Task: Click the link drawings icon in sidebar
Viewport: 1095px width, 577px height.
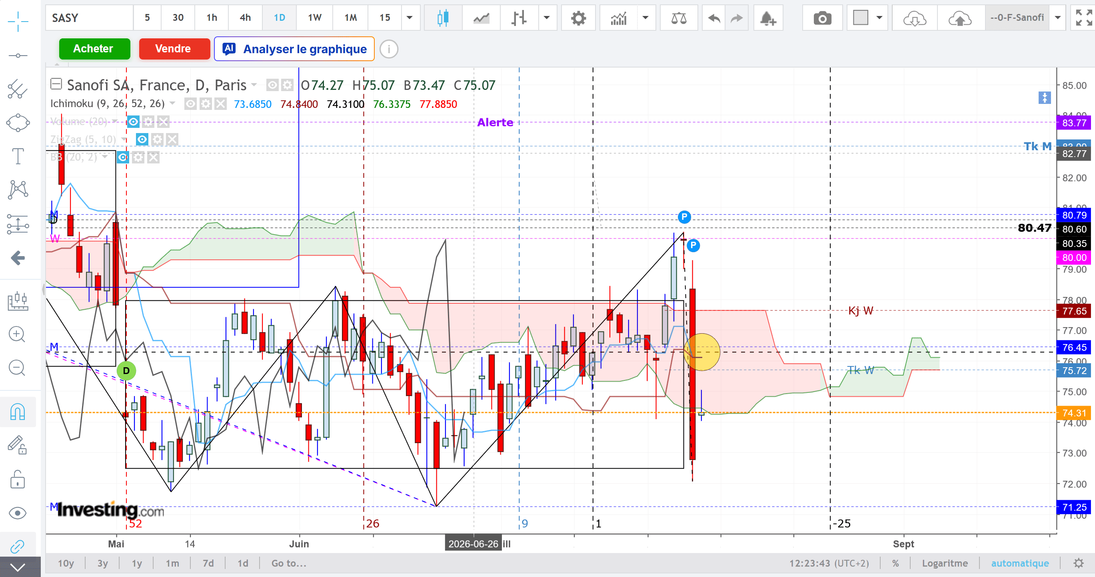Action: (18, 546)
